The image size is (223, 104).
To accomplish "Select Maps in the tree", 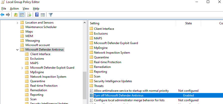I will [x=29, y=32].
